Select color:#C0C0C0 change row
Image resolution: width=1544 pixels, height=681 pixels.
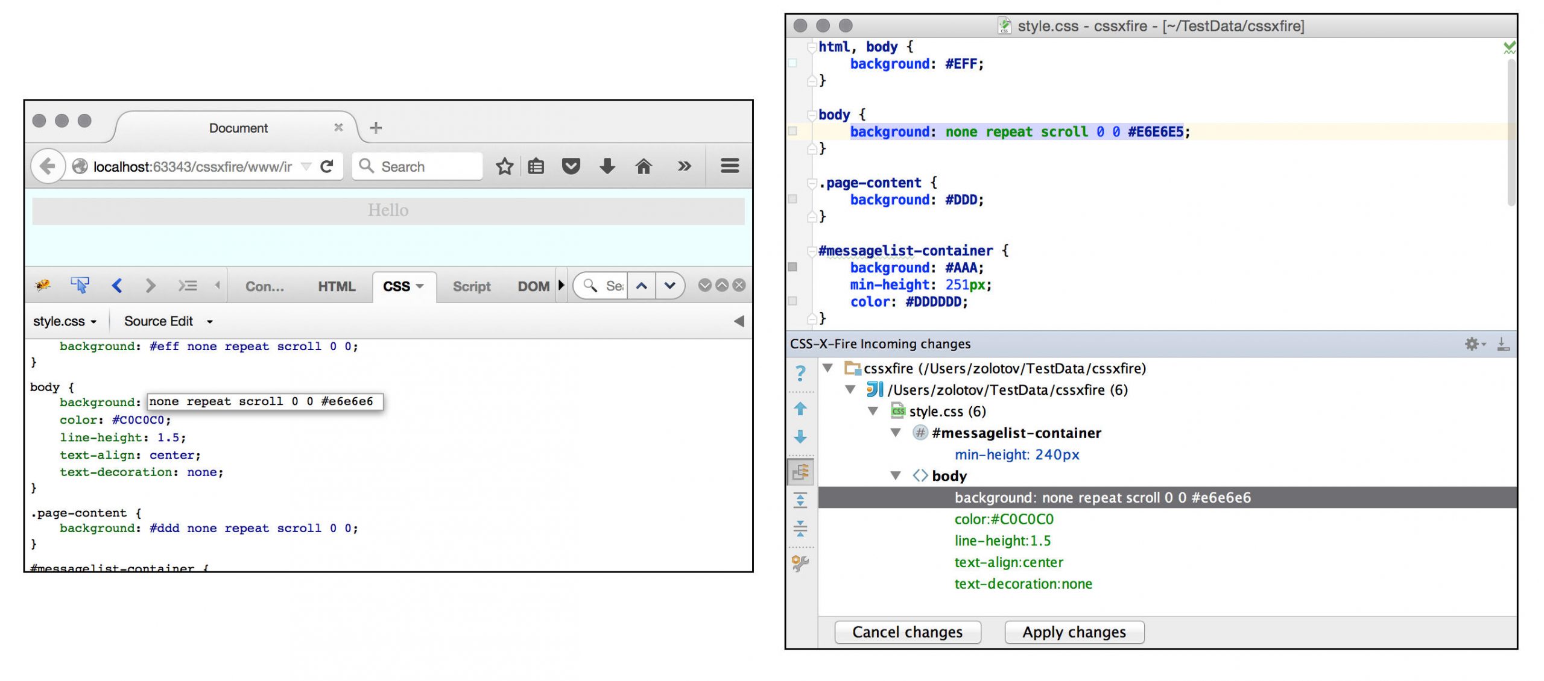(x=1004, y=519)
